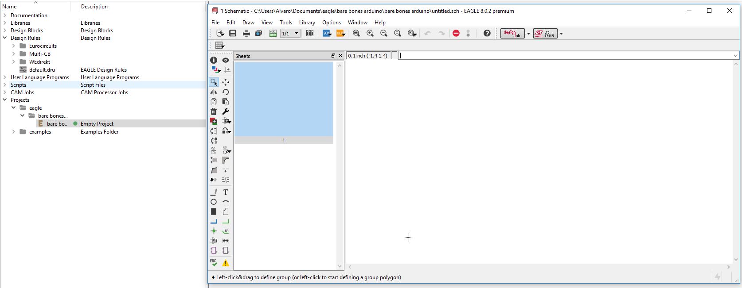
Task: Expand the Libraries tree node
Action: (x=5, y=23)
